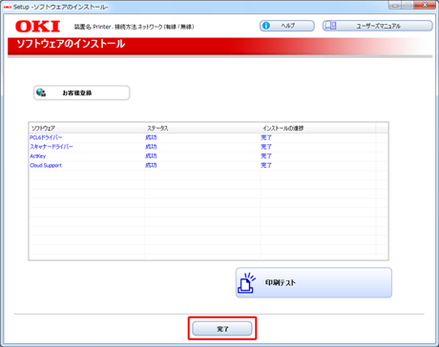Click the 成功 status for the PCL6 driver
The width and height of the screenshot is (439, 347).
(151, 137)
